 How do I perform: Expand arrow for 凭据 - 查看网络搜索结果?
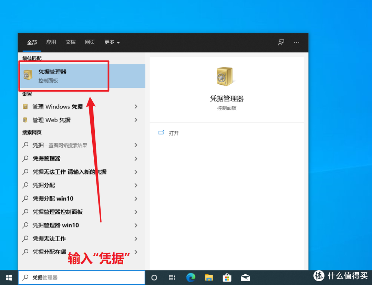pos(136,145)
